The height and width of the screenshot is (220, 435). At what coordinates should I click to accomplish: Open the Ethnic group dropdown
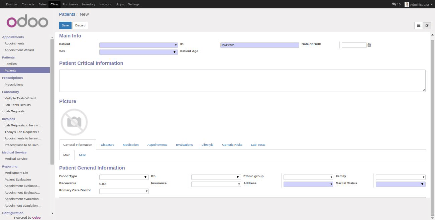tap(308, 177)
